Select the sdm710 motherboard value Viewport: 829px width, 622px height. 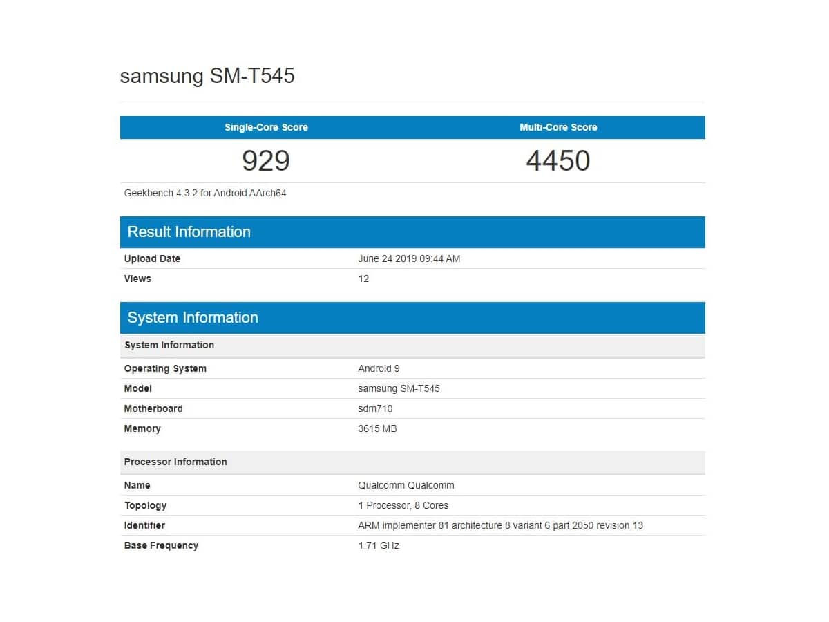(x=375, y=408)
